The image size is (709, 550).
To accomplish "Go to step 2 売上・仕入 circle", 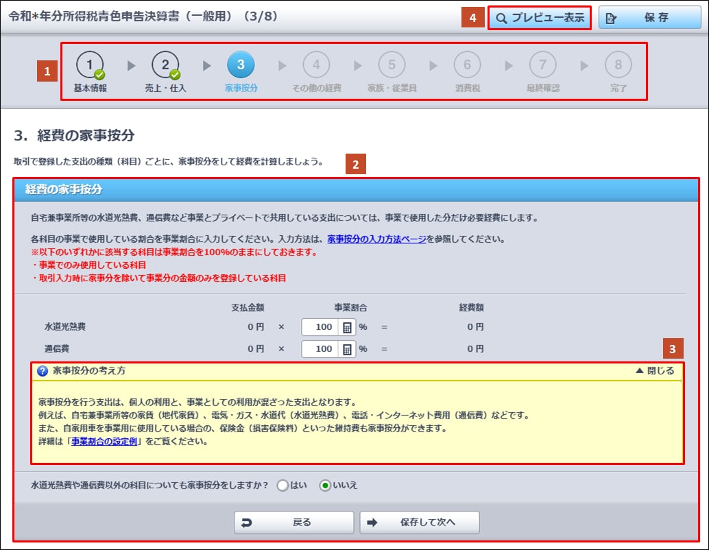I will (x=165, y=65).
